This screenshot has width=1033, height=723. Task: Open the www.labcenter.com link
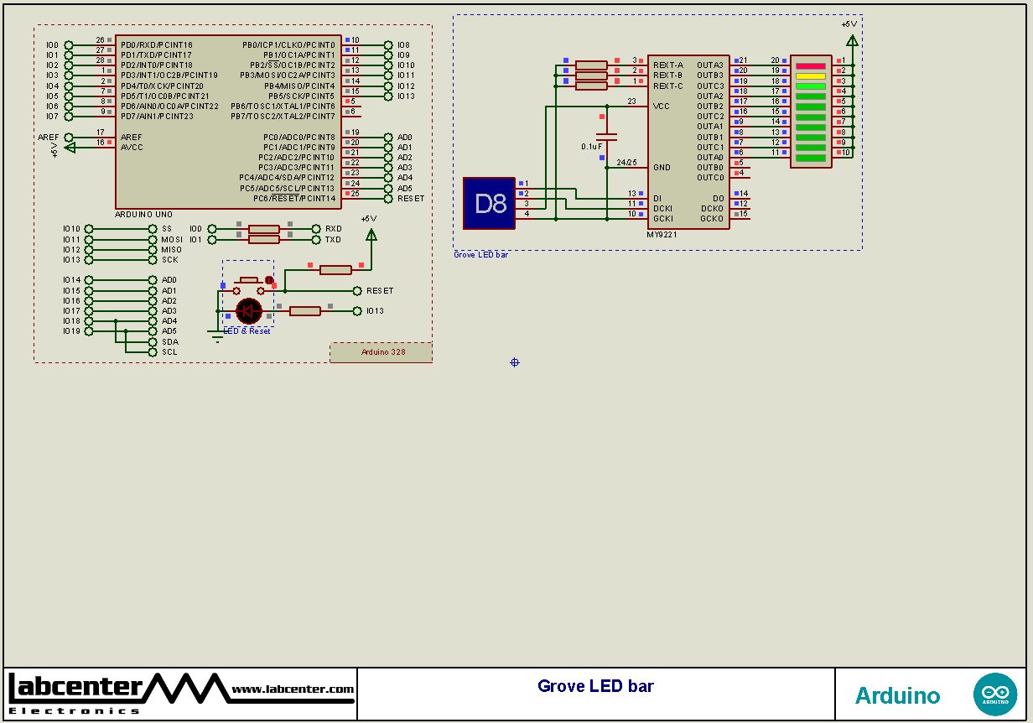pos(293,689)
